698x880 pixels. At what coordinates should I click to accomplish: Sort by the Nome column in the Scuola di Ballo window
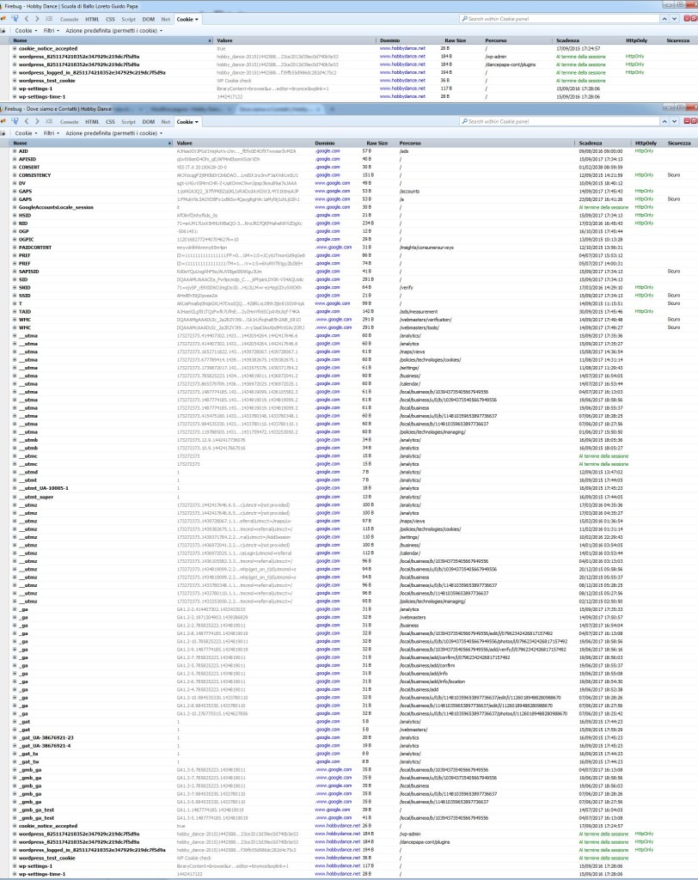pos(113,40)
